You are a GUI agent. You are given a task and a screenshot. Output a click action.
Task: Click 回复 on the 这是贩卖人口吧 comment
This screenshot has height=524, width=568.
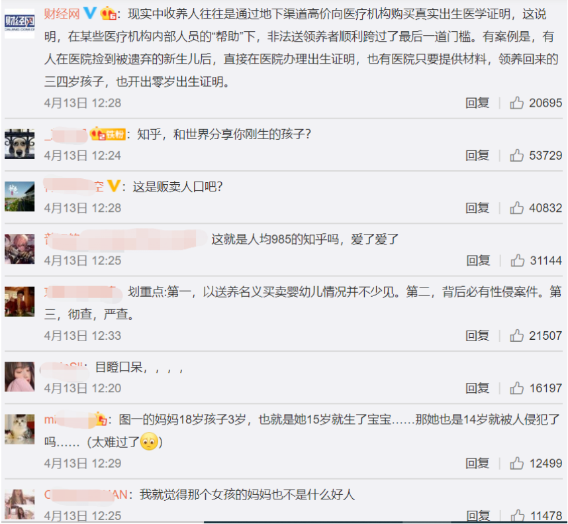click(477, 208)
